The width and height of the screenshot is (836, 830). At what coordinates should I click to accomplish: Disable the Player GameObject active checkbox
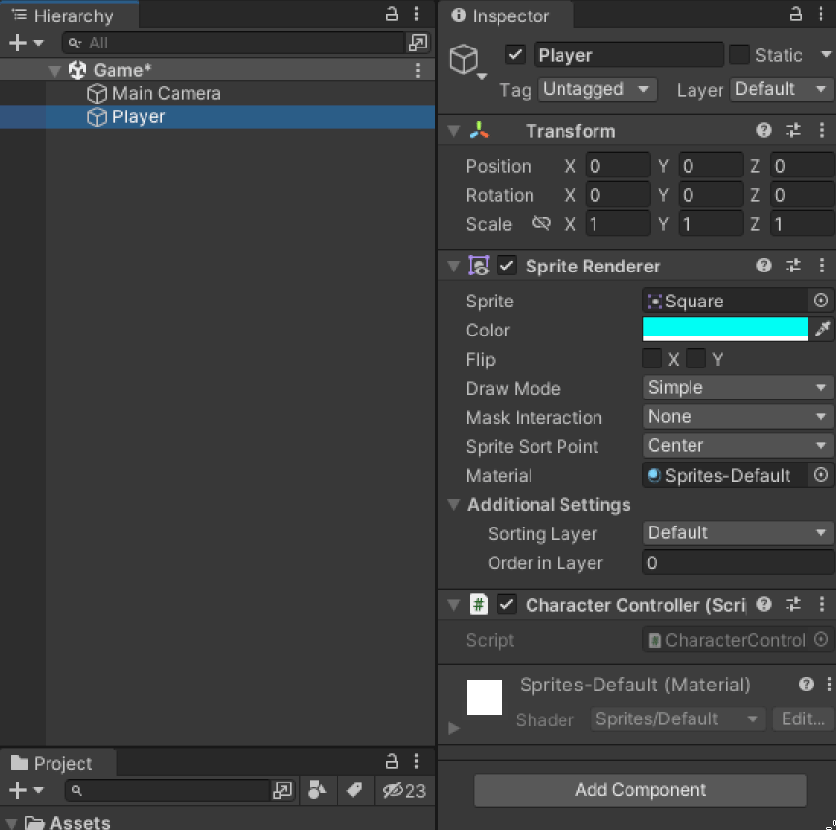pyautogui.click(x=515, y=54)
